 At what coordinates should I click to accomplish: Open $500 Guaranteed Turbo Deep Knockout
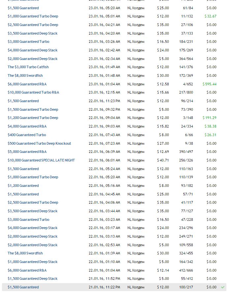pyautogui.click(x=39, y=143)
